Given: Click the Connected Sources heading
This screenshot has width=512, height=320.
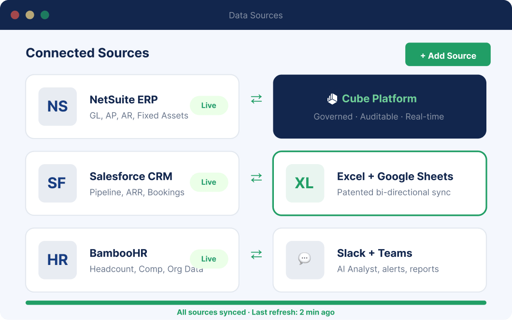Looking at the screenshot, I should [87, 53].
